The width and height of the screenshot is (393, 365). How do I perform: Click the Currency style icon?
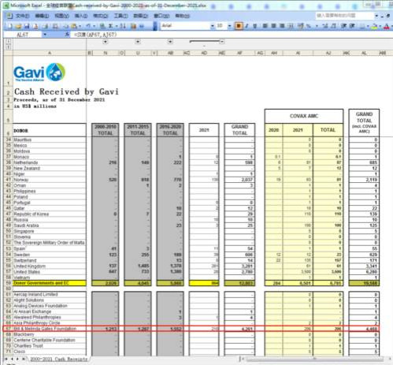[x=301, y=26]
